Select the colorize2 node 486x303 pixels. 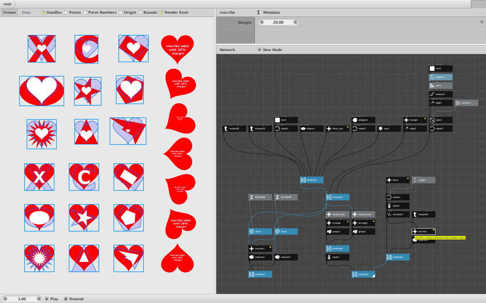tap(260, 257)
